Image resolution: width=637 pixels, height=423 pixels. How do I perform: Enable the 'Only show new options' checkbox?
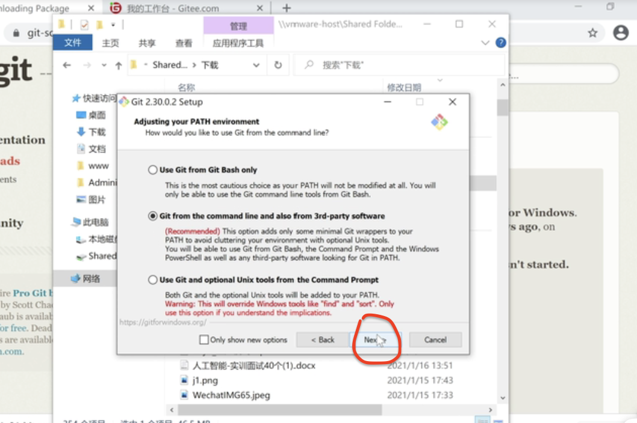[x=204, y=339]
